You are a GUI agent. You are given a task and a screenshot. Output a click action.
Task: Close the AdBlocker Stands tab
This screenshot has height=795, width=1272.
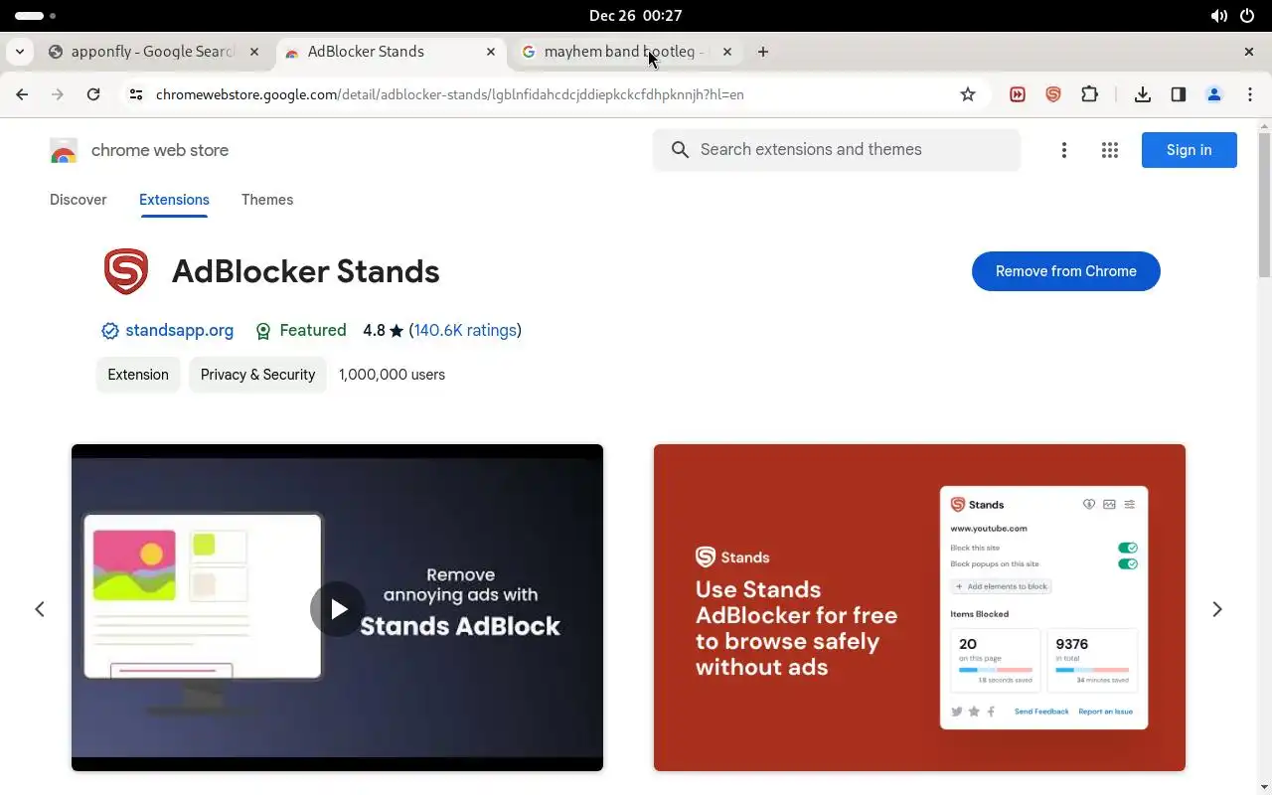[490, 52]
